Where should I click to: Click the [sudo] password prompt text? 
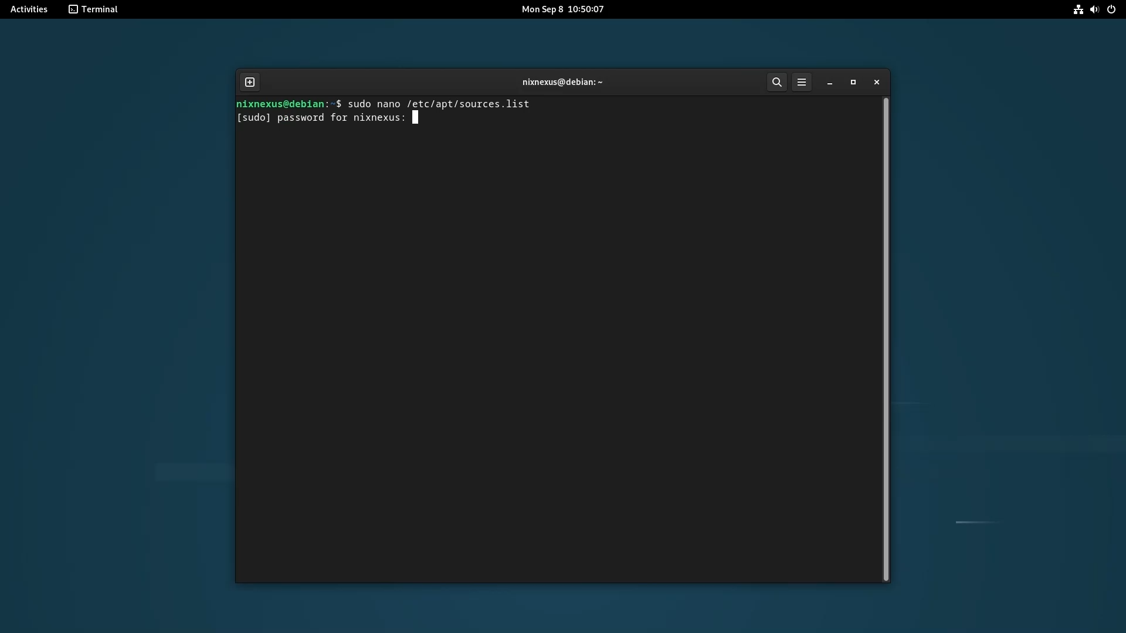[321, 118]
